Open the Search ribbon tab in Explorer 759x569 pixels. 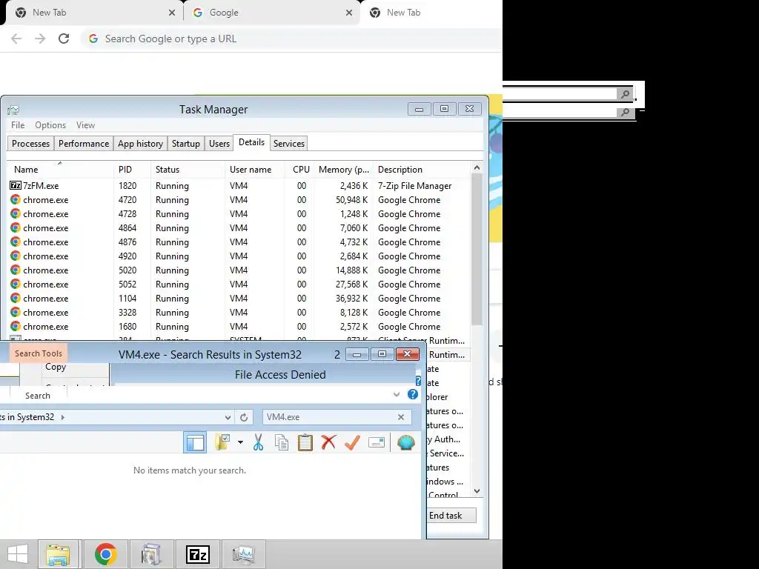tap(37, 396)
